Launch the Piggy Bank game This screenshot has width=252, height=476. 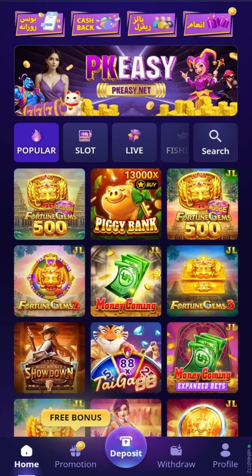pos(126,204)
